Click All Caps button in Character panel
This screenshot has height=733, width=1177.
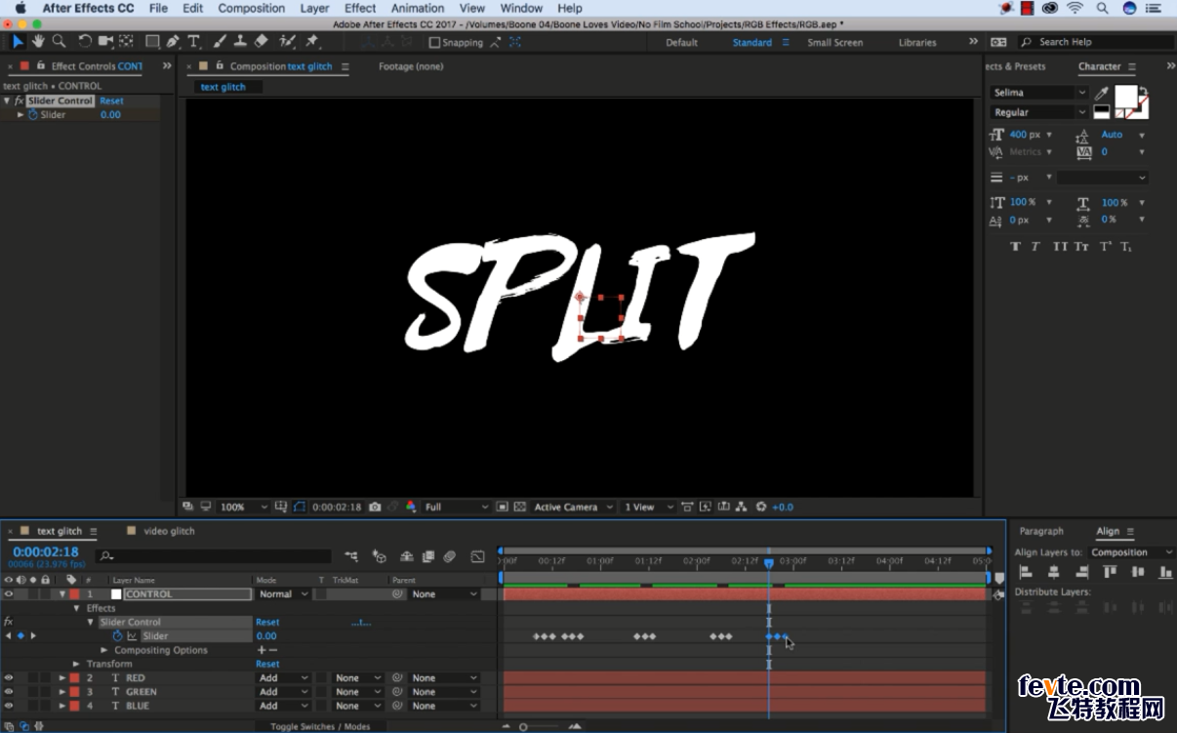click(1060, 247)
